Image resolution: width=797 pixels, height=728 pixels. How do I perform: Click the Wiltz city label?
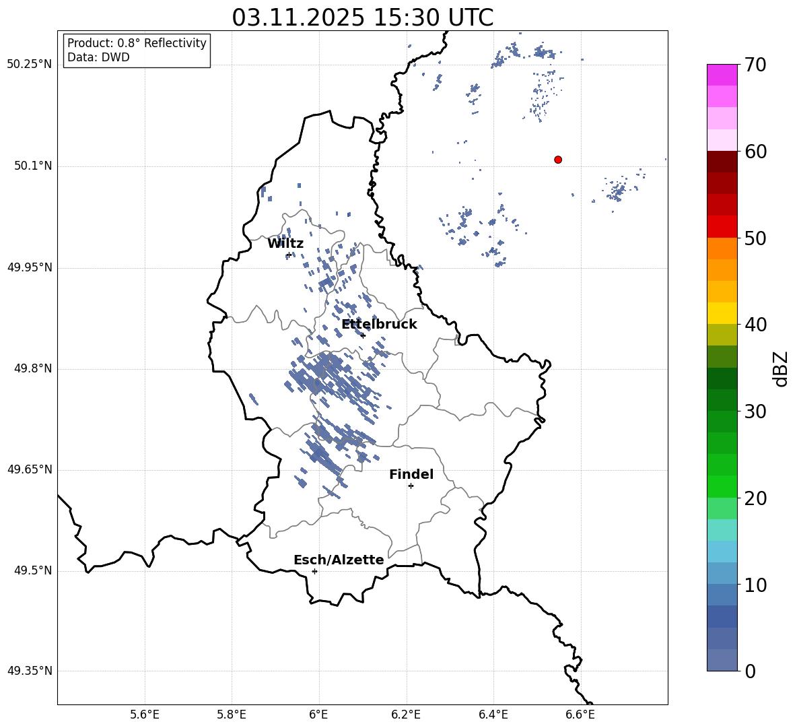(285, 244)
